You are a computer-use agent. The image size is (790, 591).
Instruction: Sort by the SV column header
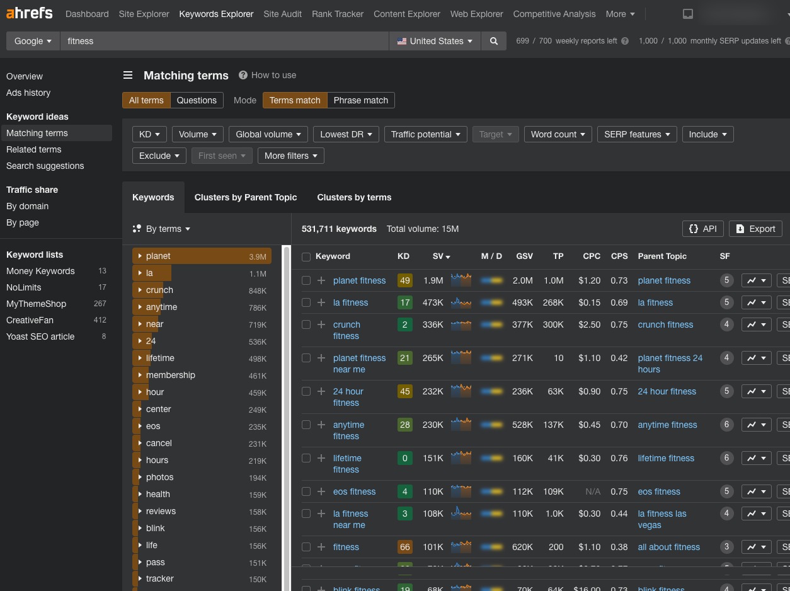441,256
